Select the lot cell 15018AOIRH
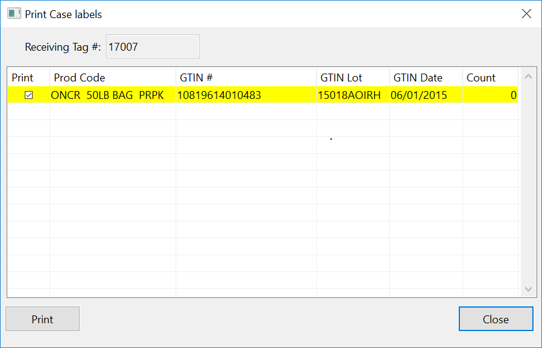 tap(349, 95)
